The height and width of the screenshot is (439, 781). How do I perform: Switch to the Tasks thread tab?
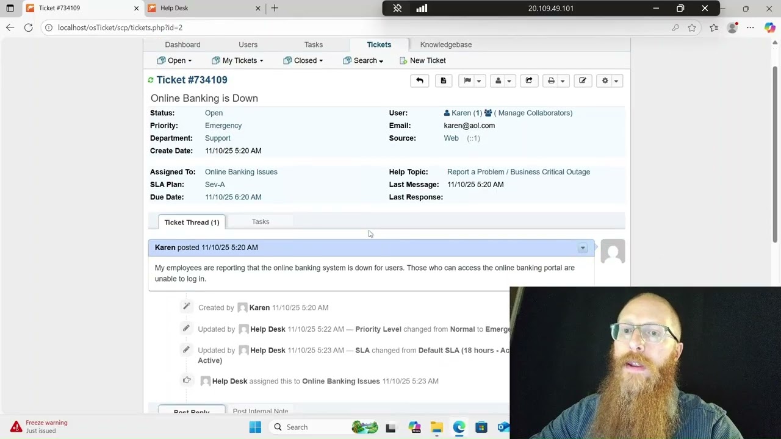click(261, 222)
